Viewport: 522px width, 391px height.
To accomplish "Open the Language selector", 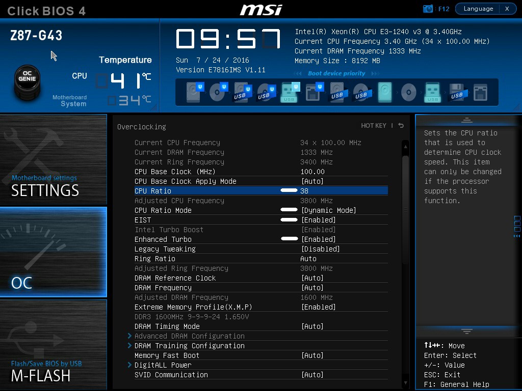I will point(478,9).
